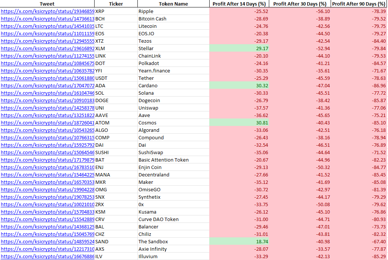Select the Tether token name cell
Screen dimensions: 388x260
point(173,78)
